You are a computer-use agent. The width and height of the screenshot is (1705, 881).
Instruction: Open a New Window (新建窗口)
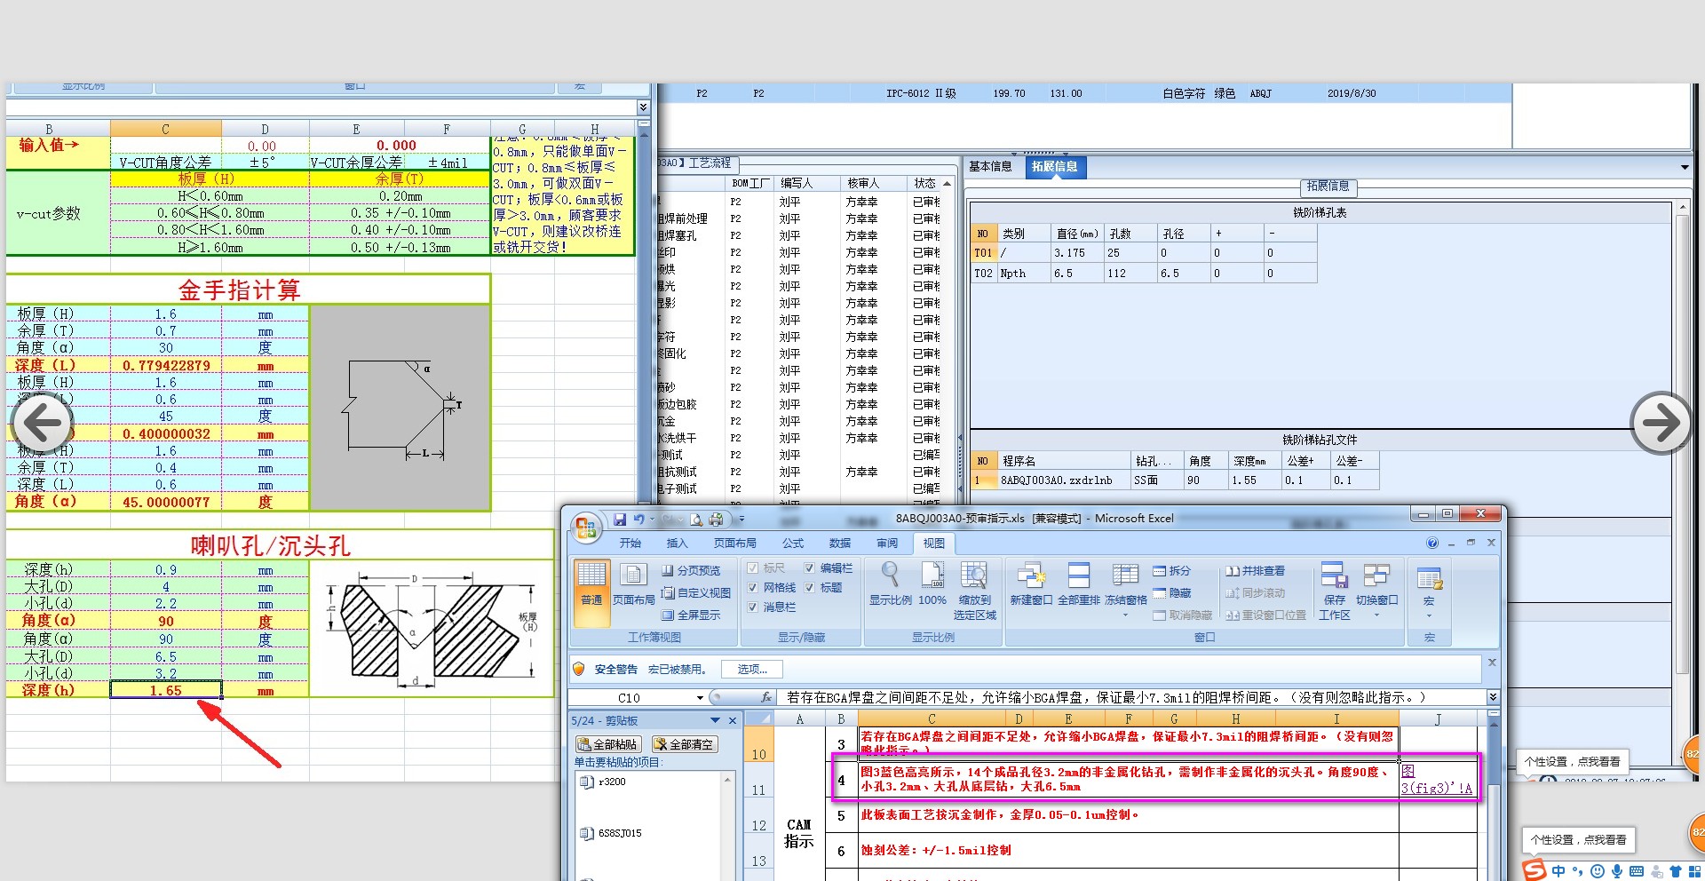tap(1031, 583)
